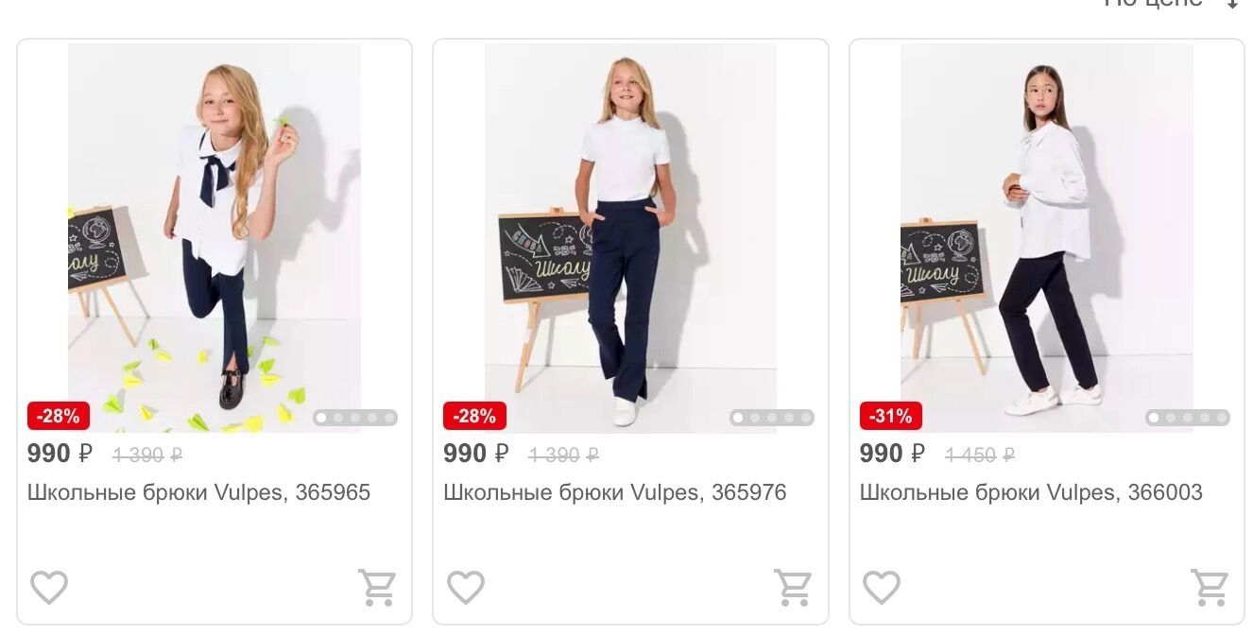Open the price sort dropdown
The width and height of the screenshot is (1253, 635).
1155,3
